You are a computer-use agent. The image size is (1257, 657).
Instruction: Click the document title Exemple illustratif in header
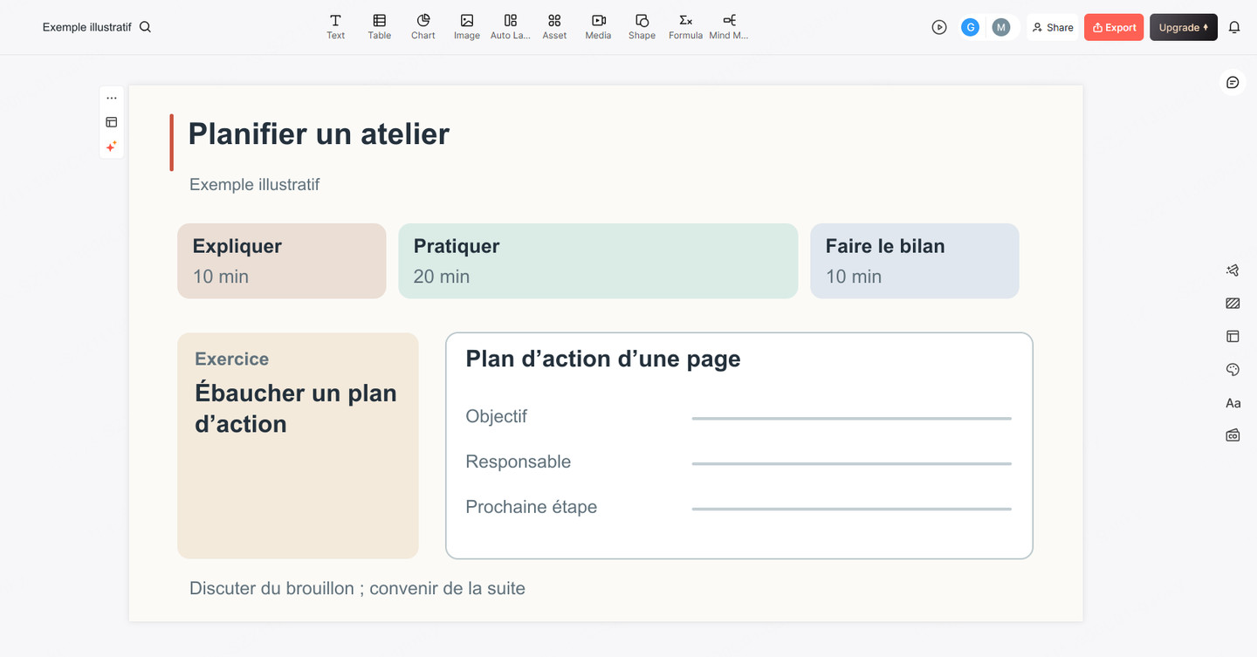click(86, 27)
